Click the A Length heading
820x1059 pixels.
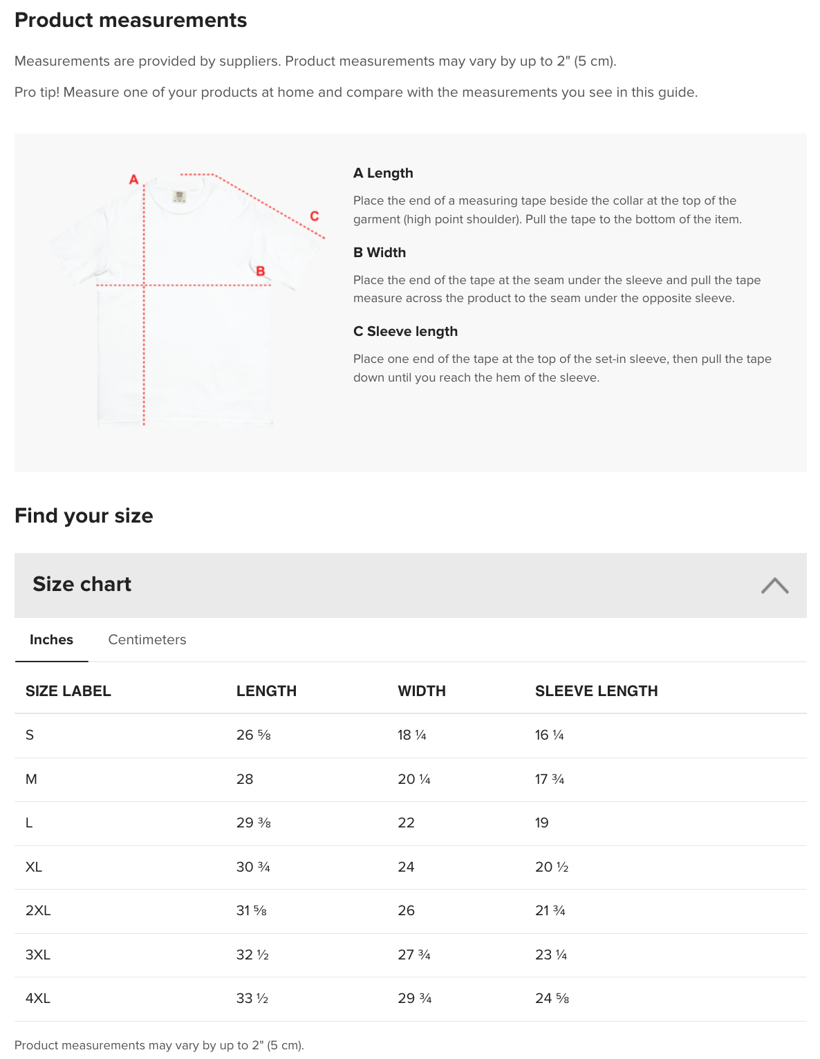click(383, 173)
